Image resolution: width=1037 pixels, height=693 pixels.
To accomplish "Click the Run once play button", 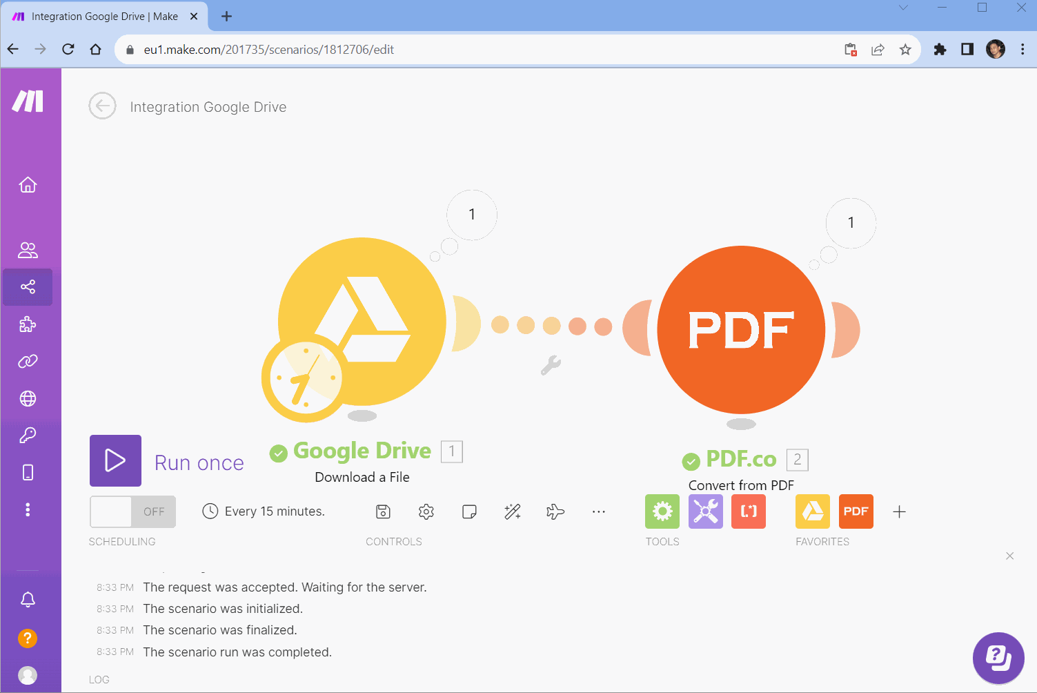I will tap(115, 460).
